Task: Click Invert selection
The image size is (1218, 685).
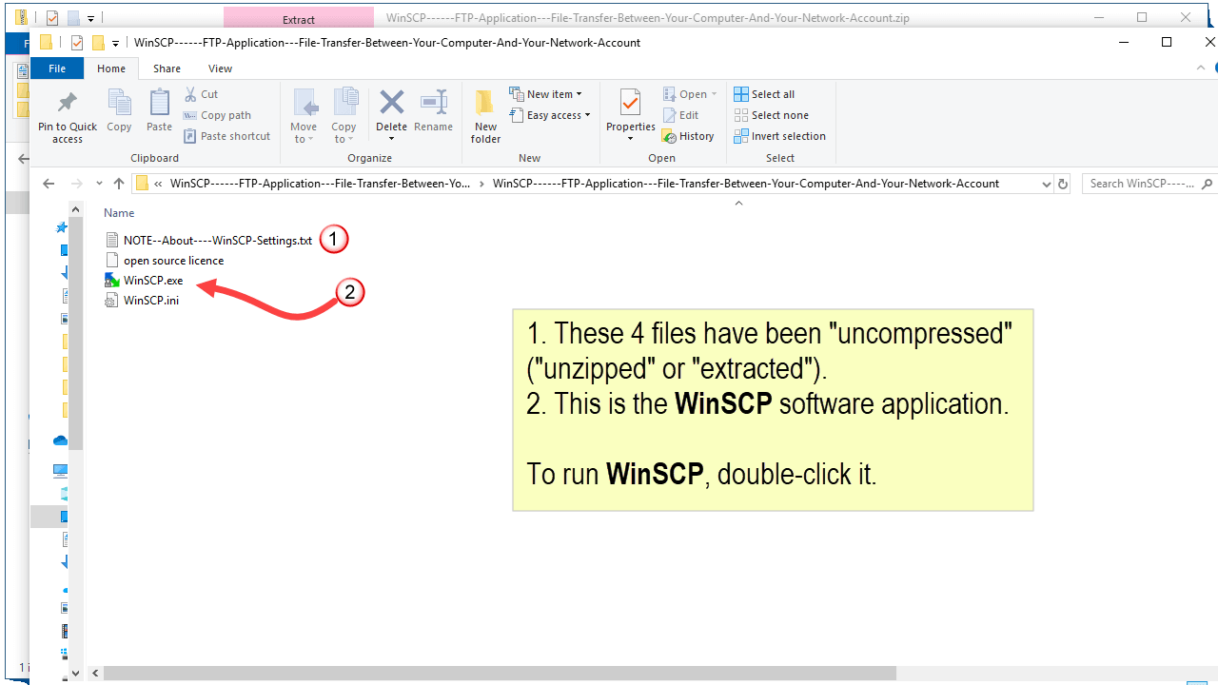Action: [779, 136]
